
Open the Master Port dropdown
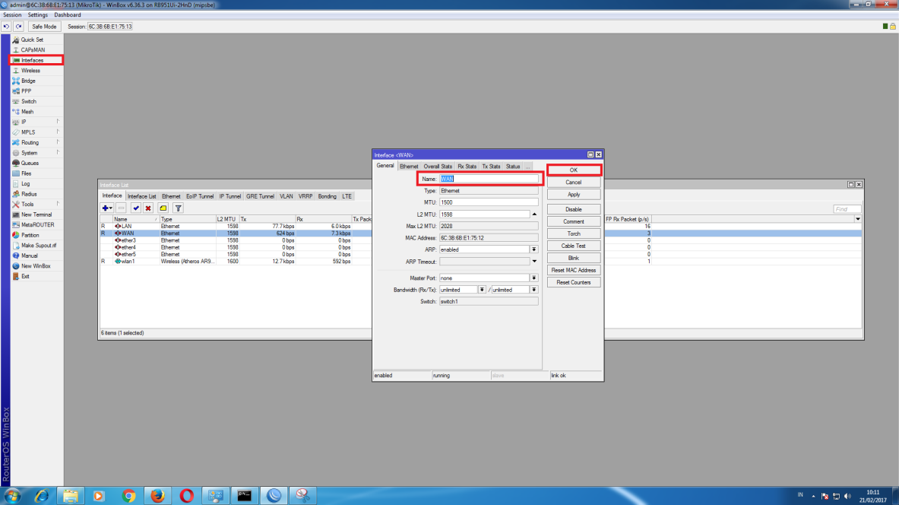534,278
